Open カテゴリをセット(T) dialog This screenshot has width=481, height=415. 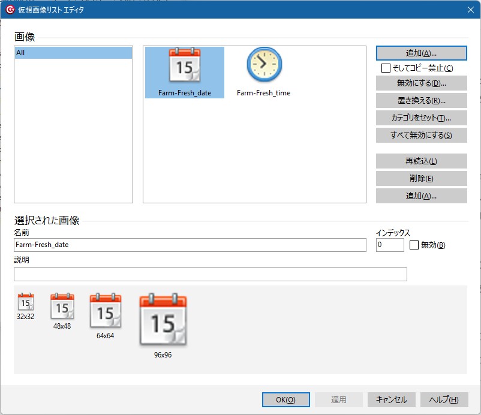(x=421, y=118)
